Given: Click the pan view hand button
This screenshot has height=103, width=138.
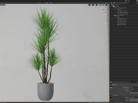Looking at the screenshot, I should tap(108, 16).
